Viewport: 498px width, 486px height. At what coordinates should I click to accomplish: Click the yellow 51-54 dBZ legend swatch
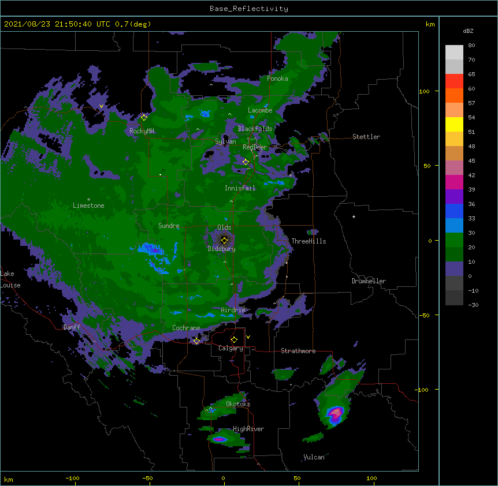pos(454,124)
